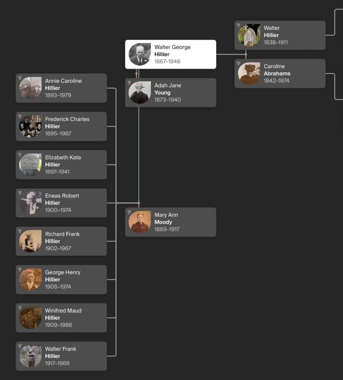Image resolution: width=343 pixels, height=380 pixels.
Task: Open Richard Frank Hillier's photo thumbnail
Action: click(x=30, y=241)
